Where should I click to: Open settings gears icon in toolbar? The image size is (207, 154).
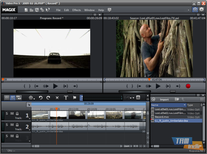click(x=42, y=10)
